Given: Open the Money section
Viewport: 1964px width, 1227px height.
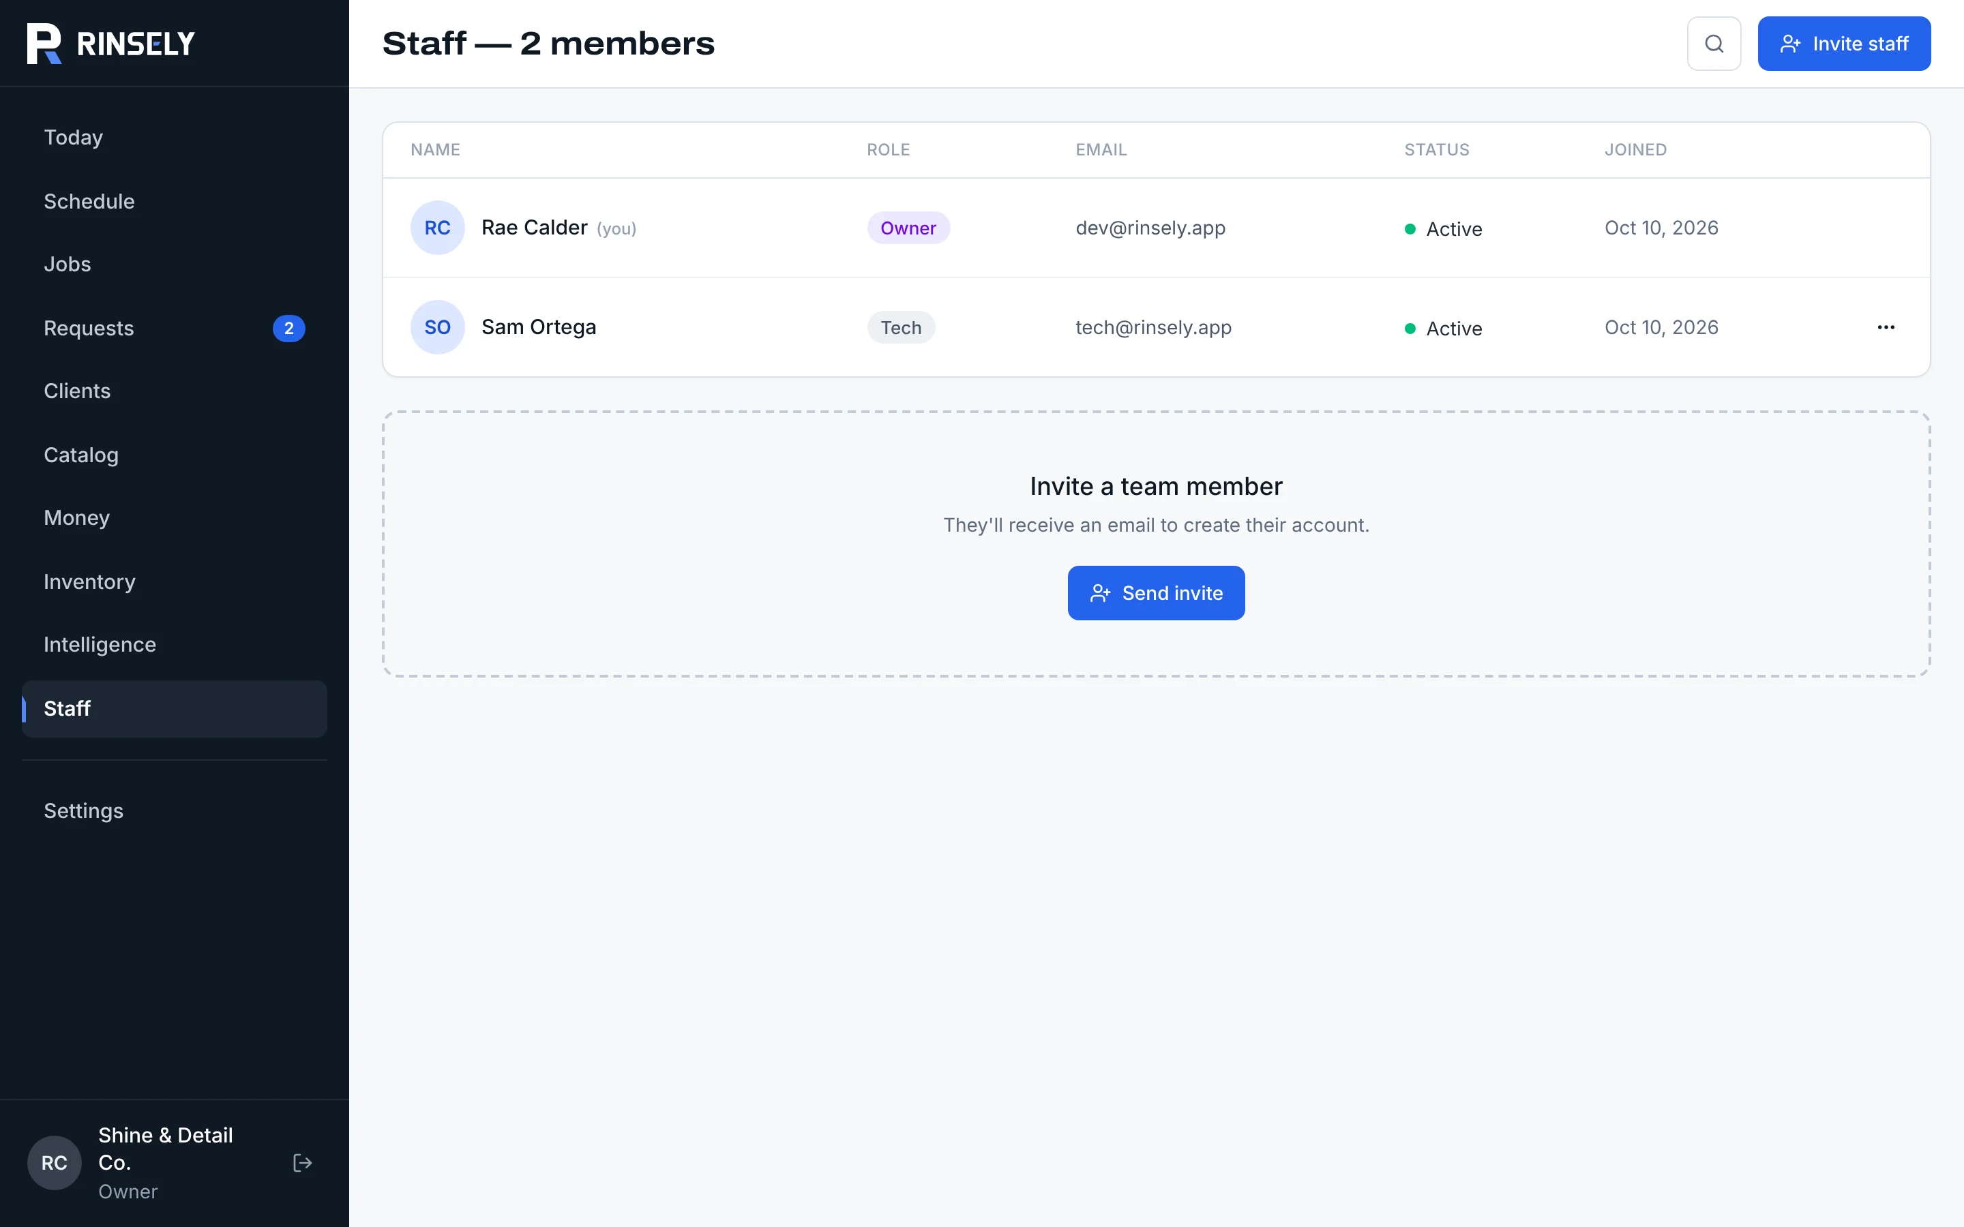Looking at the screenshot, I should pos(175,518).
